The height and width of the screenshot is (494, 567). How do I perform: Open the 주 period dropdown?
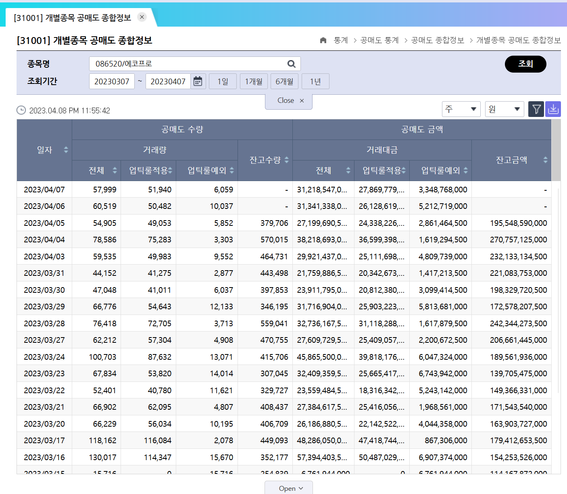coord(461,109)
